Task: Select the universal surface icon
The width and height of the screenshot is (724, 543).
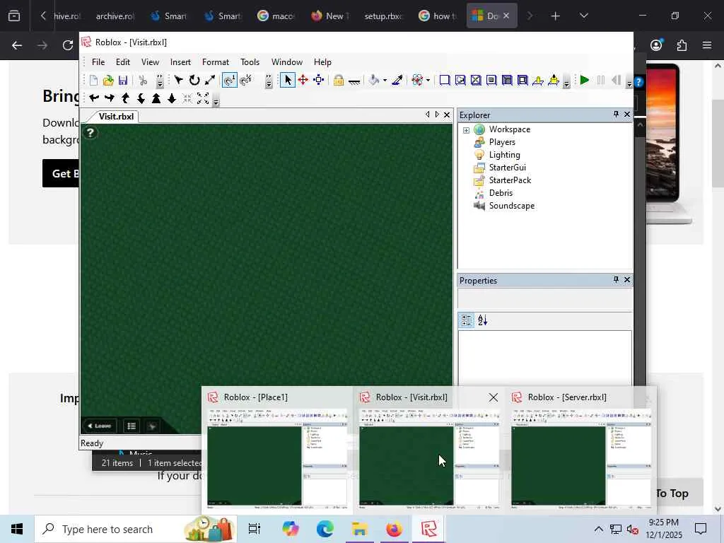Action: coord(522,81)
